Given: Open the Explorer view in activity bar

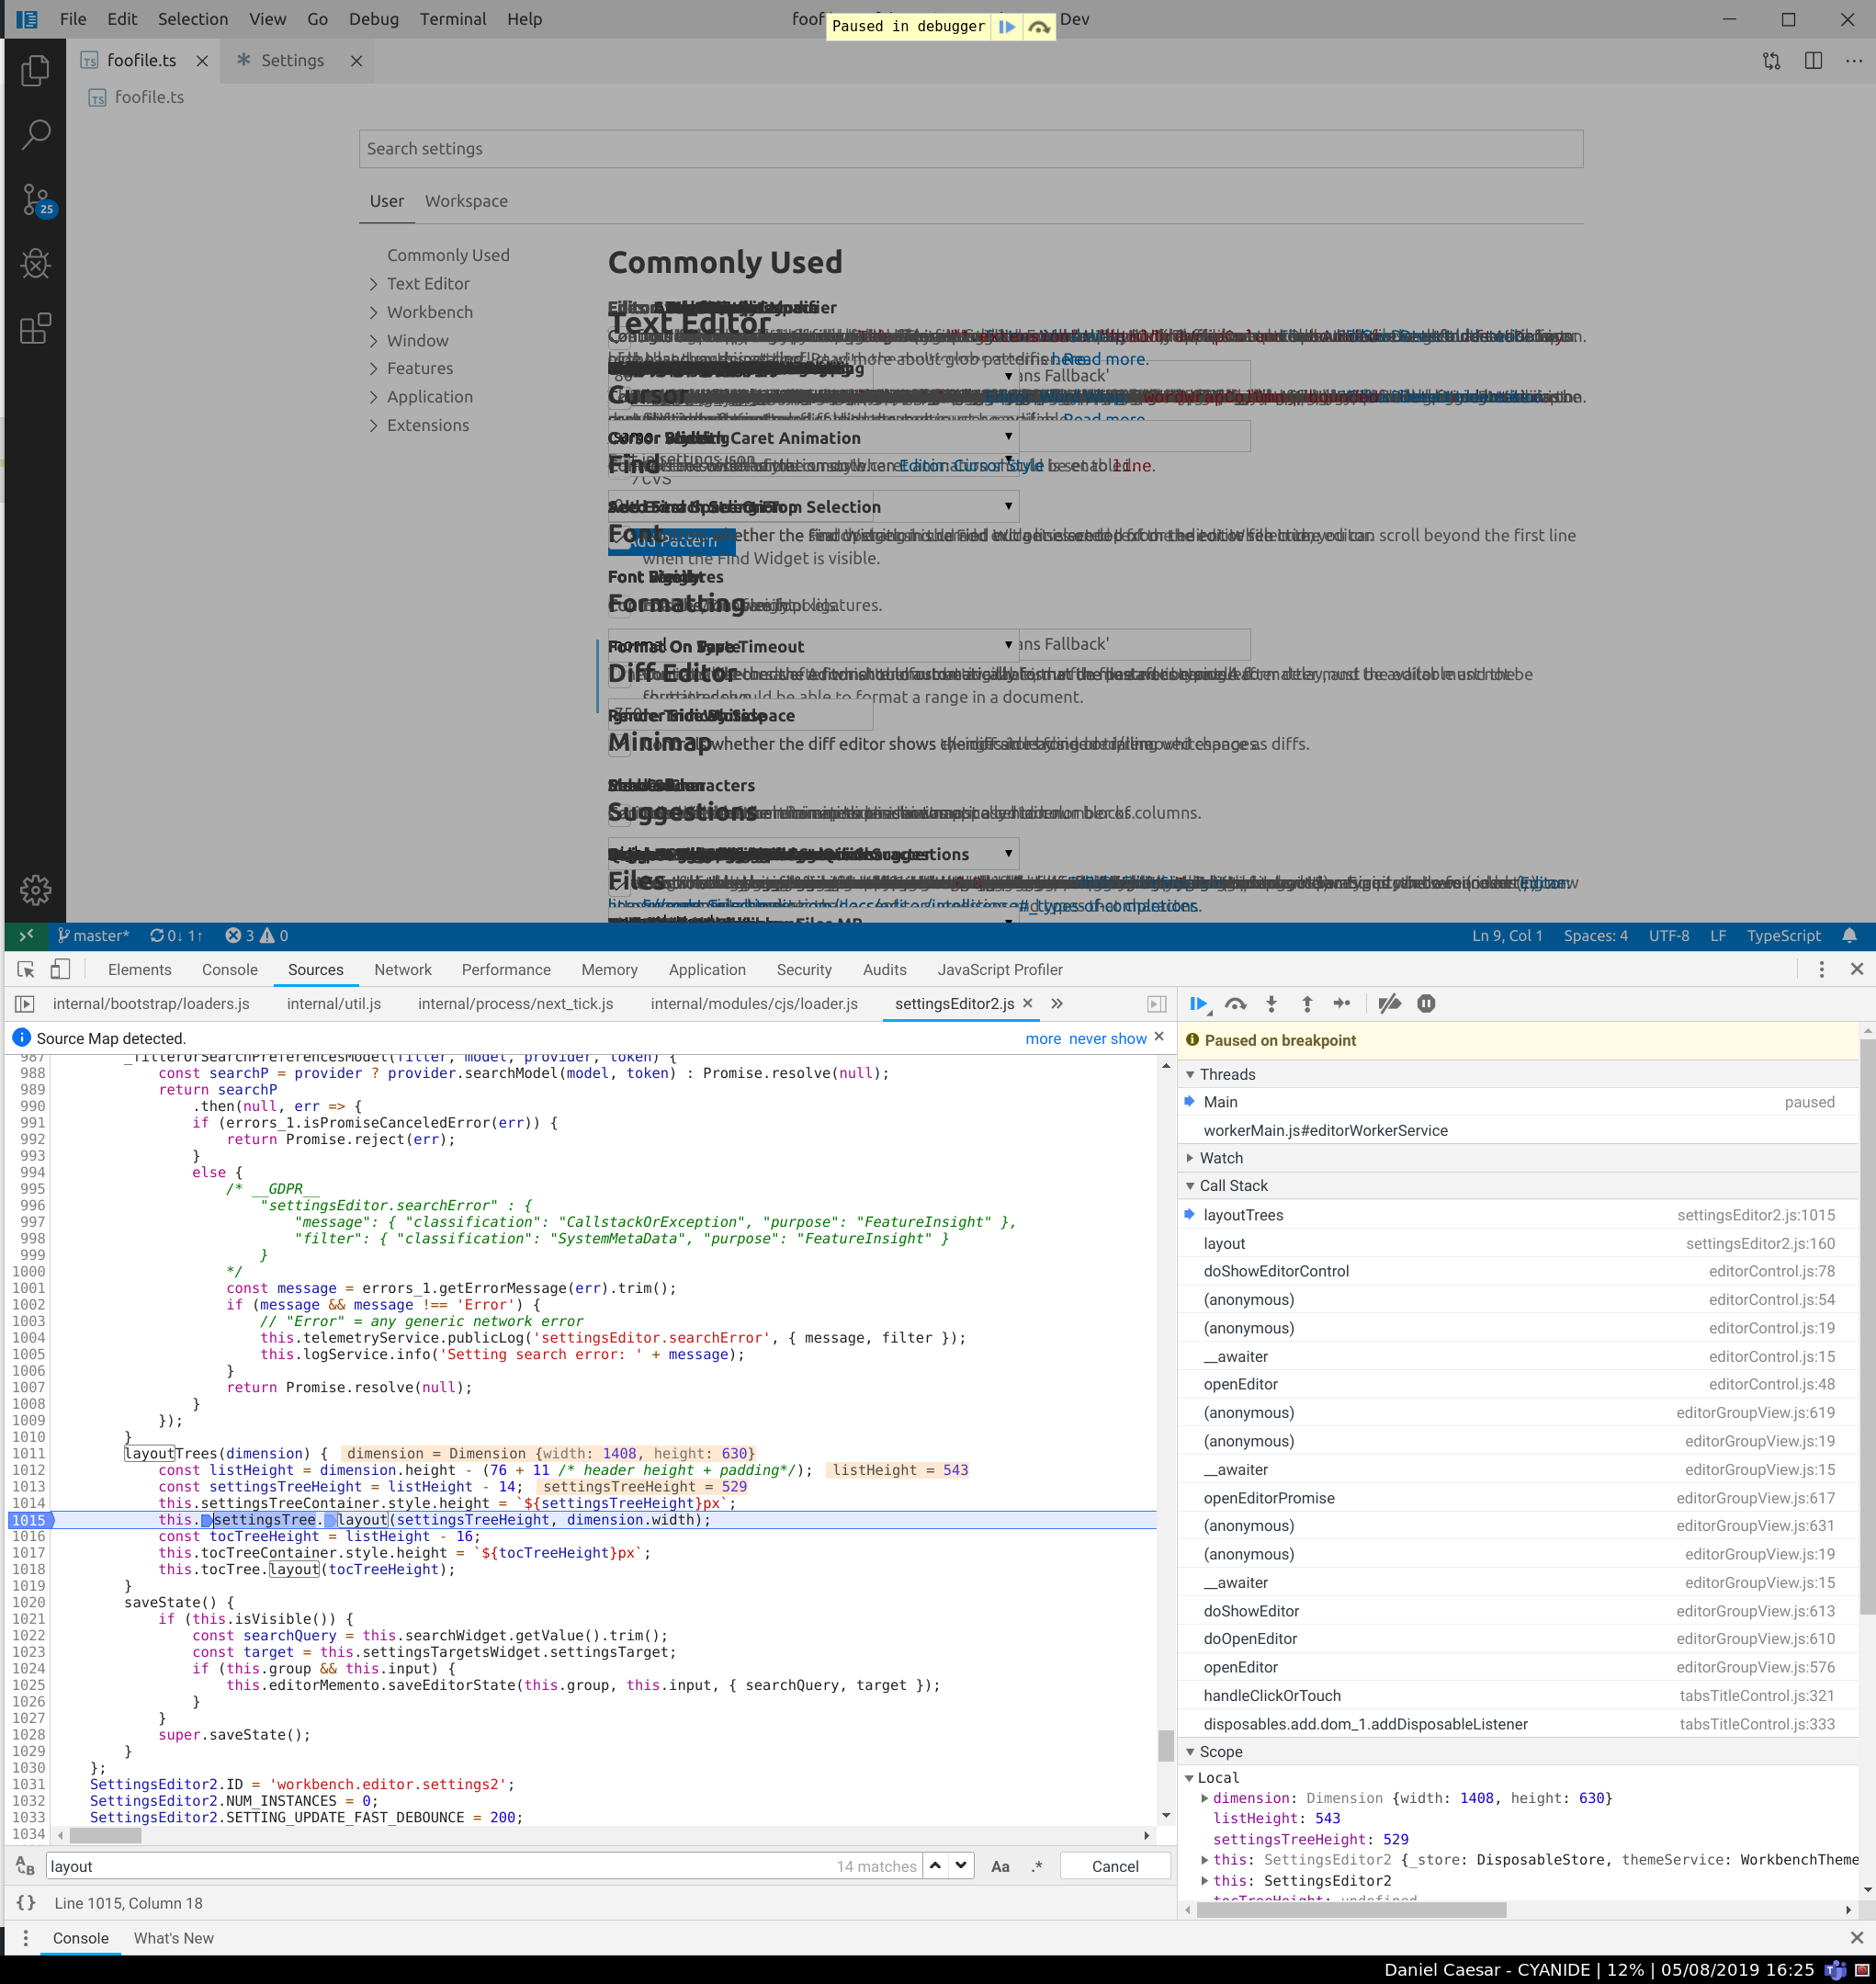Looking at the screenshot, I should [x=35, y=70].
